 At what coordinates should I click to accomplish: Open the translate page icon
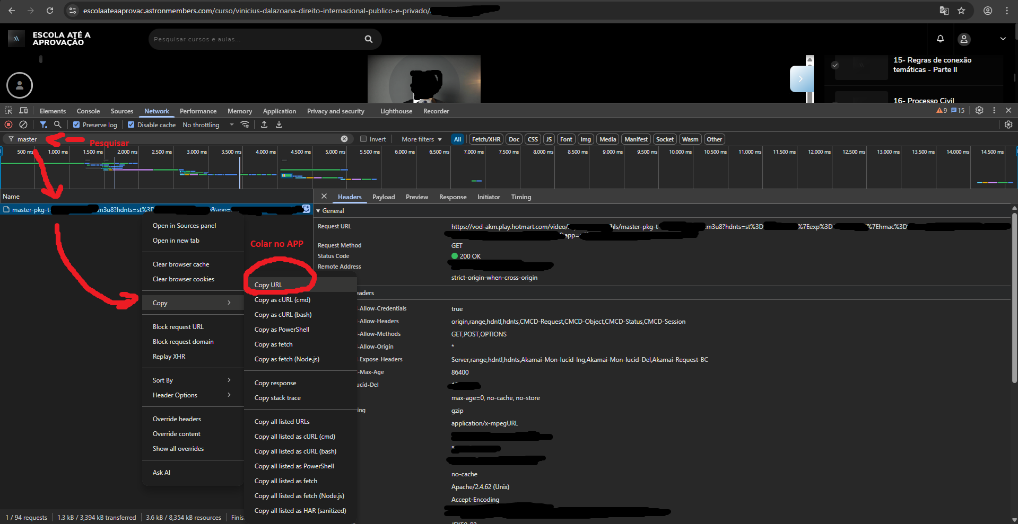(x=944, y=11)
